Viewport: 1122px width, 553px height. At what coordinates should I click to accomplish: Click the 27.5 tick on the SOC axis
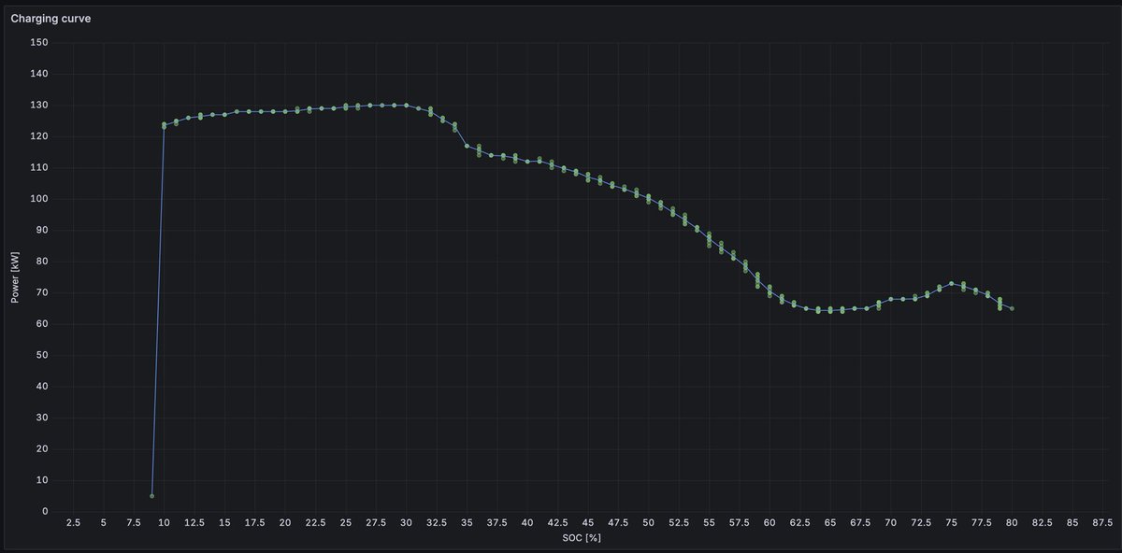tap(376, 522)
